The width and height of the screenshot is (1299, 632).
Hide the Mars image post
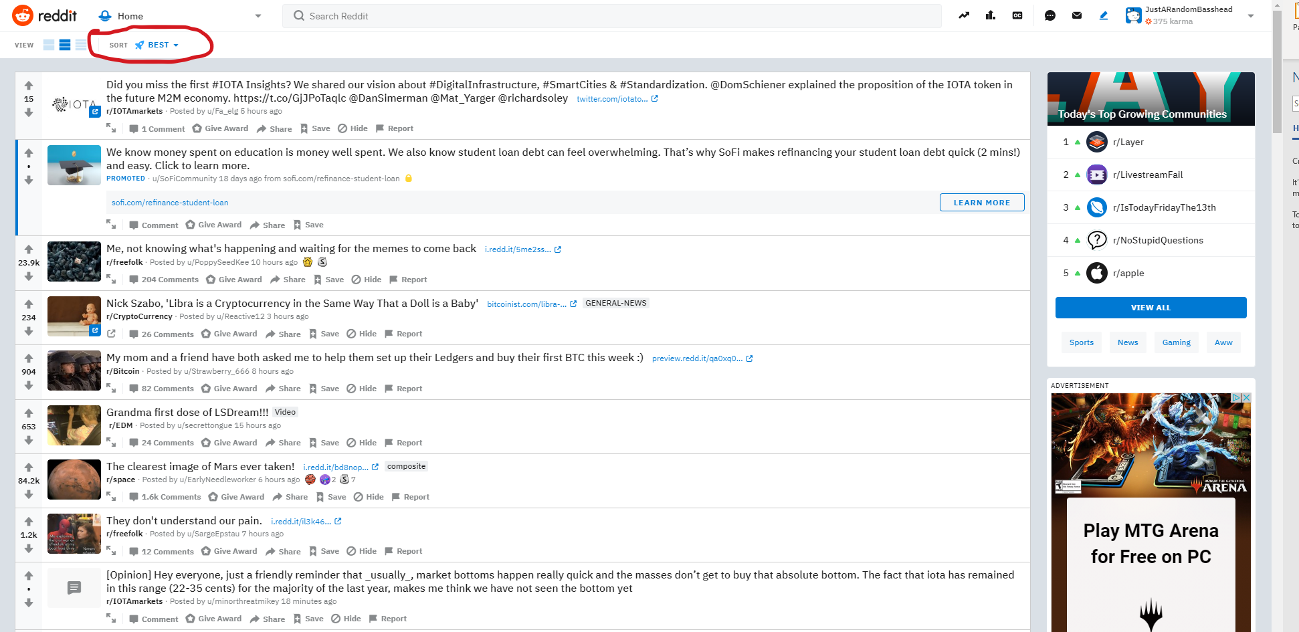(369, 497)
